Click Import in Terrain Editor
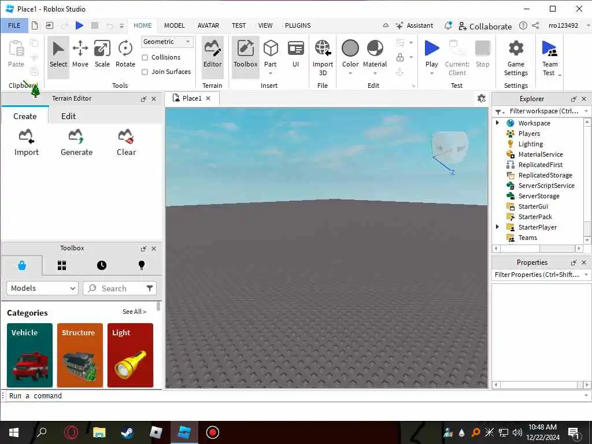Image resolution: width=592 pixels, height=444 pixels. point(27,143)
